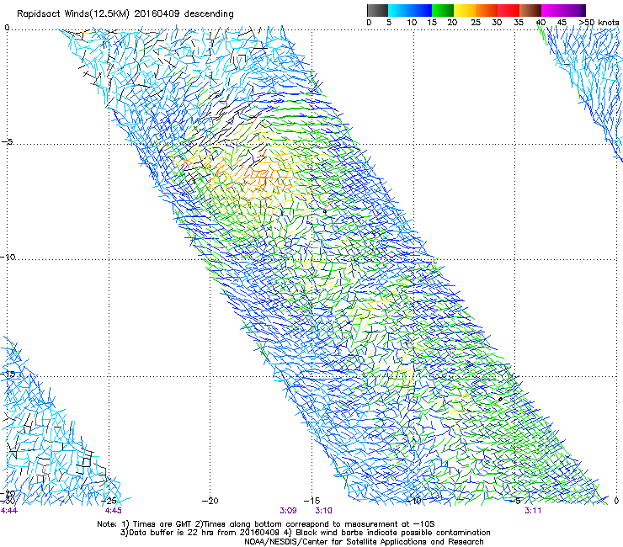
Task: Click legend tick label '25'
Action: (x=476, y=23)
